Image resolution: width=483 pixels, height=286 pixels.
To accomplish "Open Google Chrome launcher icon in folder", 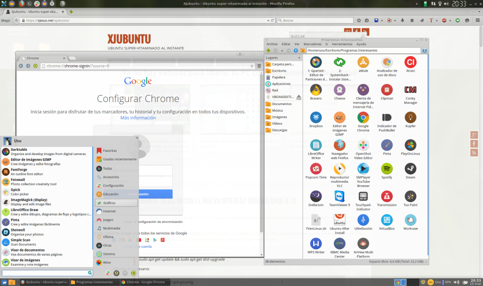I will click(x=363, y=118).
